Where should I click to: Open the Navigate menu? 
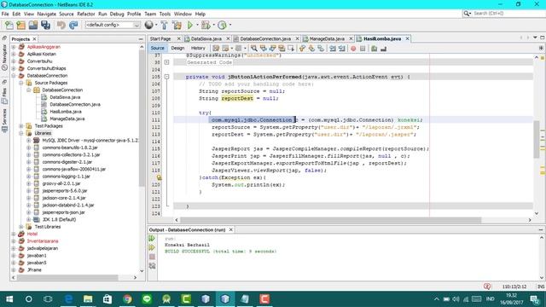(47, 14)
